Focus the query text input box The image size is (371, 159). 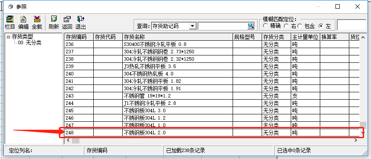[x=223, y=26]
